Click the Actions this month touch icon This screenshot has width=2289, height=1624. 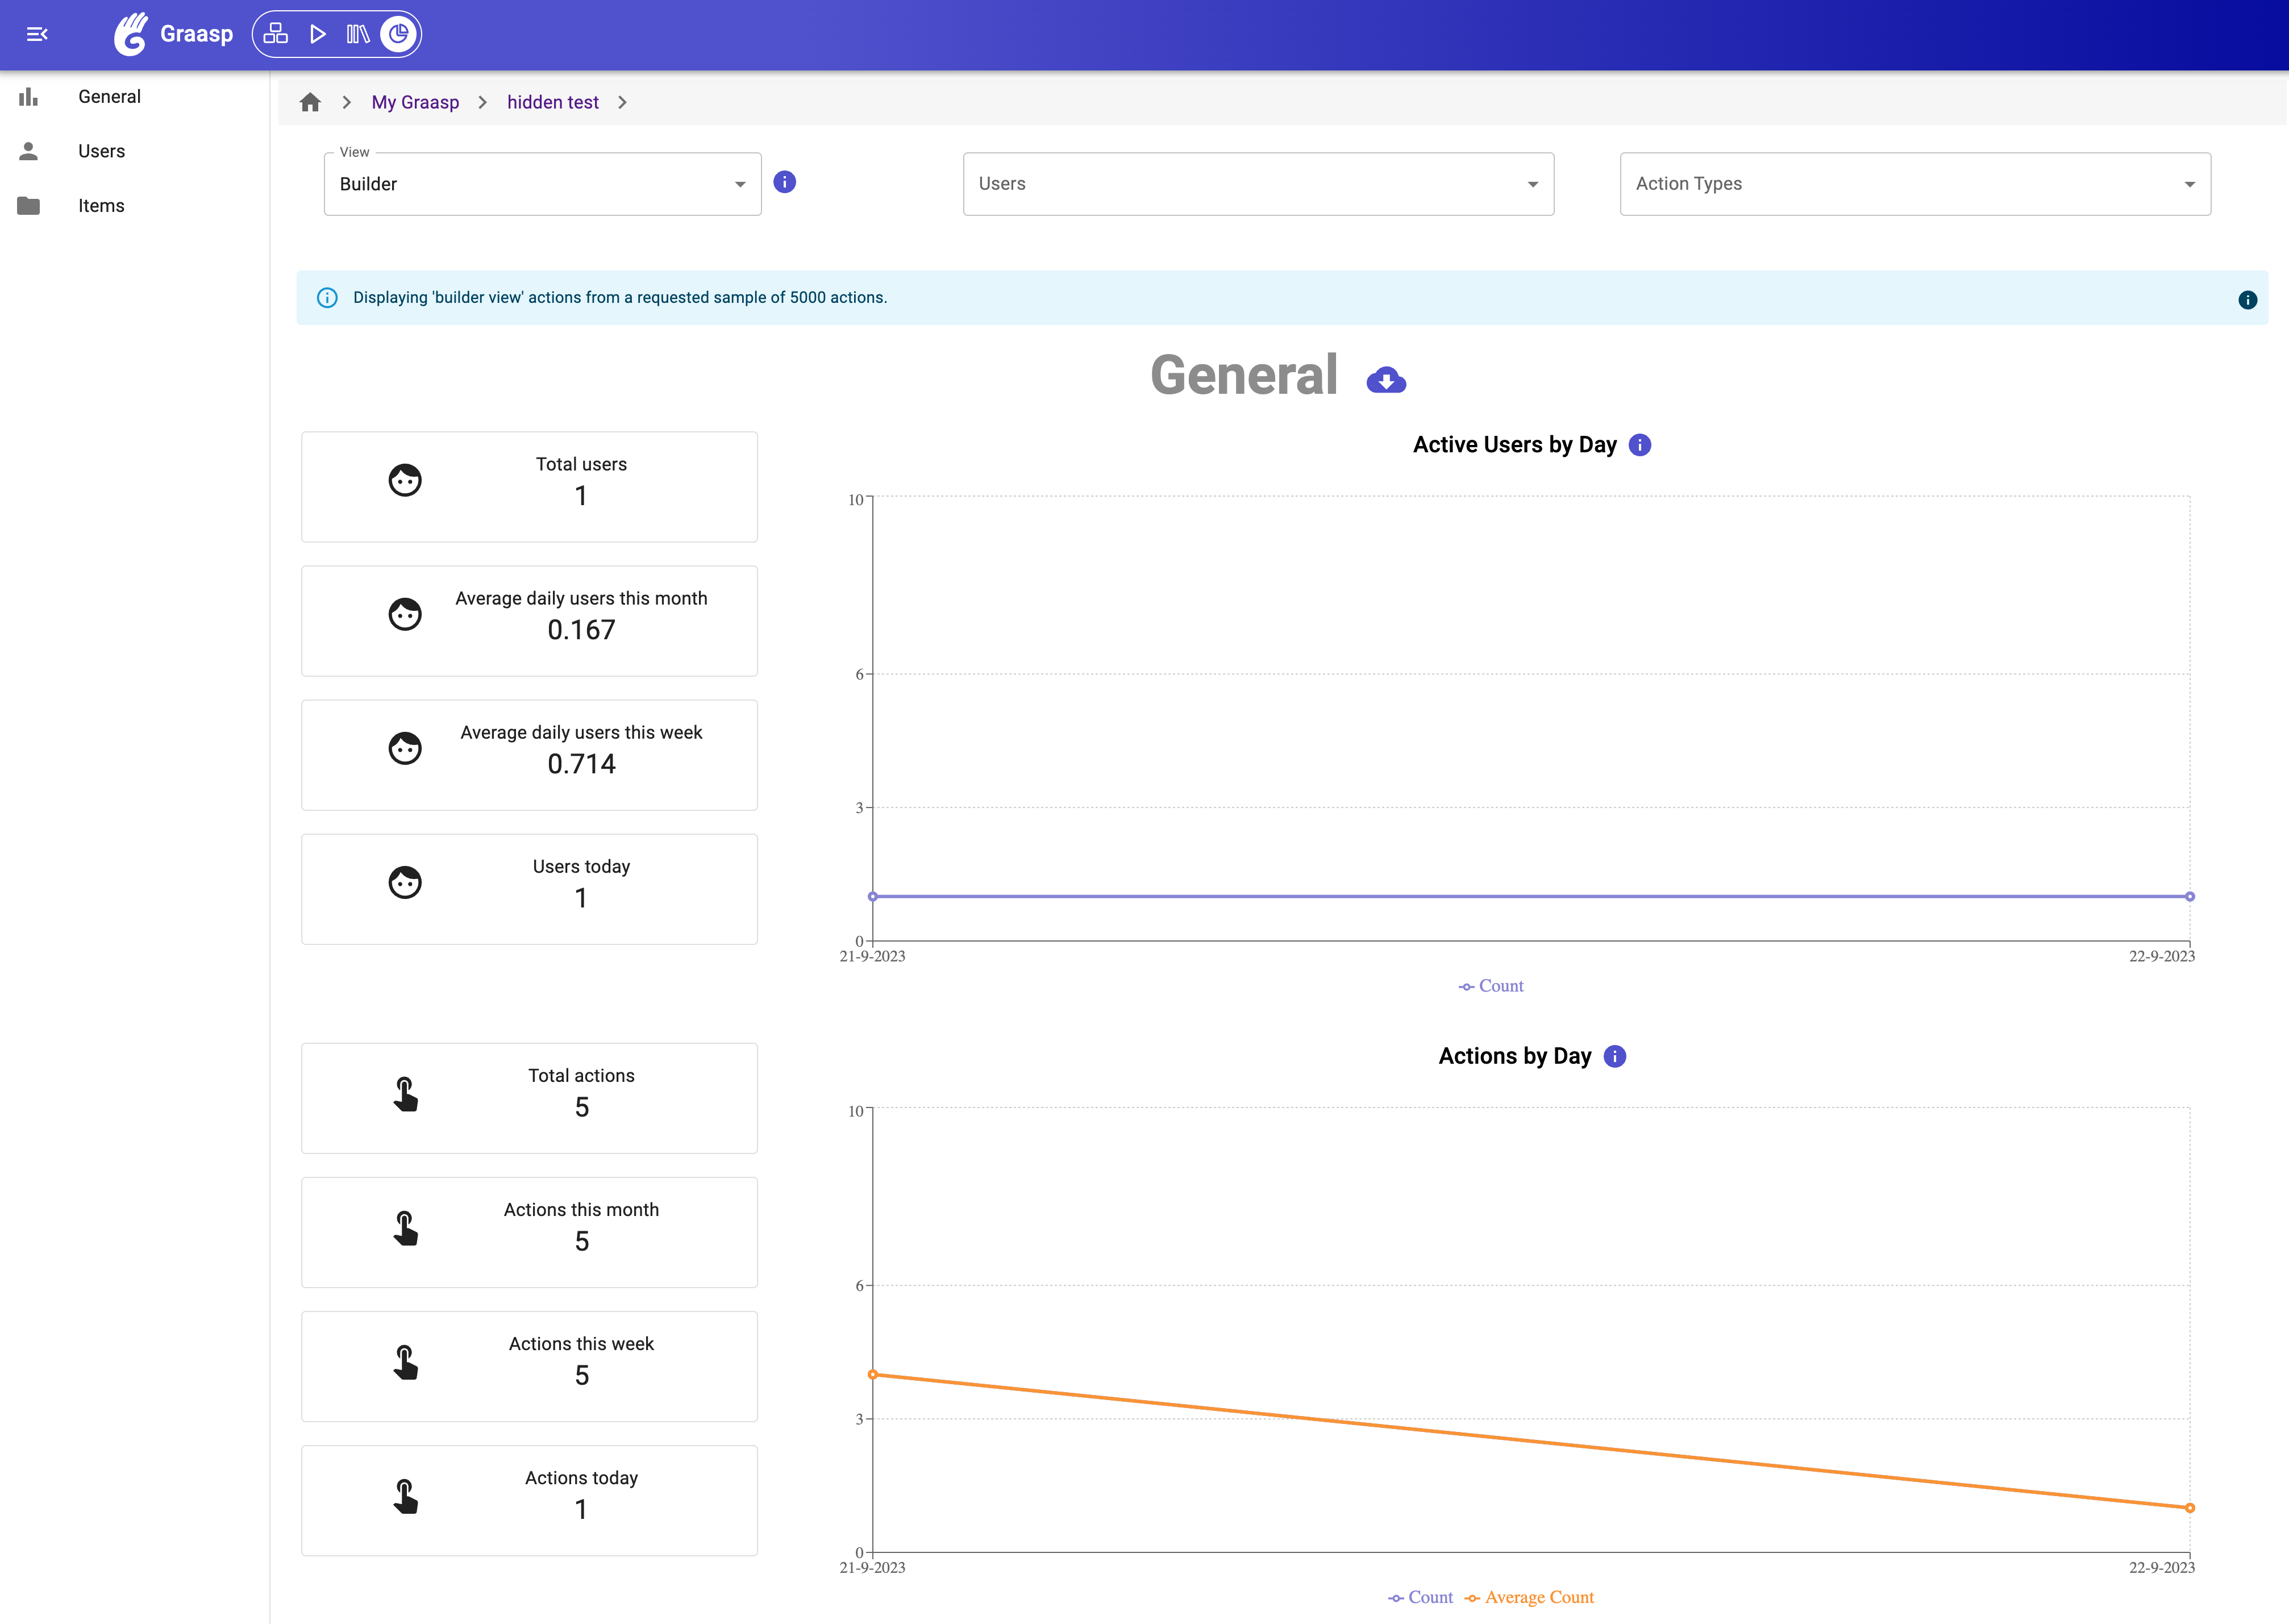[x=405, y=1228]
